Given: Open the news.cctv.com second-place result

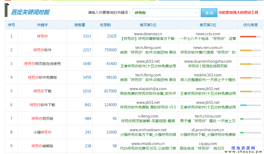Looking at the screenshot, I should click(208, 34).
